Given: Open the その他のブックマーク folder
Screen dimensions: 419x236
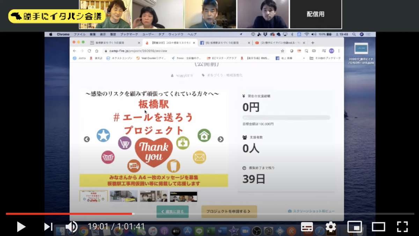Looking at the screenshot, I should (325, 58).
